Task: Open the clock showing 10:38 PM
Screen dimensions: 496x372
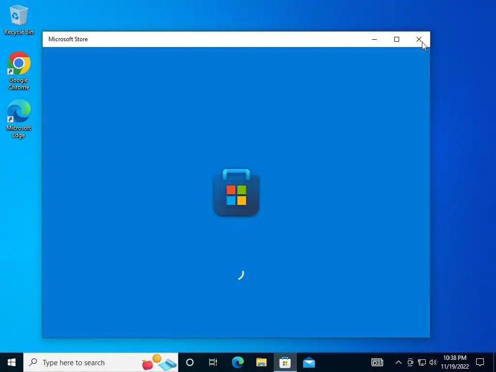Action: [x=455, y=362]
